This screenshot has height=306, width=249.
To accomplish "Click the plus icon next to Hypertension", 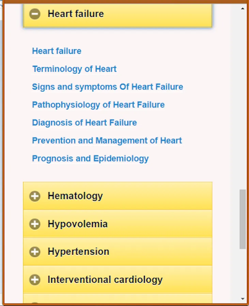I will pos(35,252).
